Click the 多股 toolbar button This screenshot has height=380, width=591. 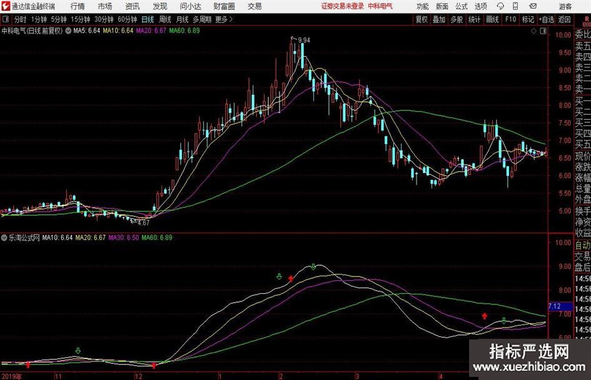(x=457, y=19)
